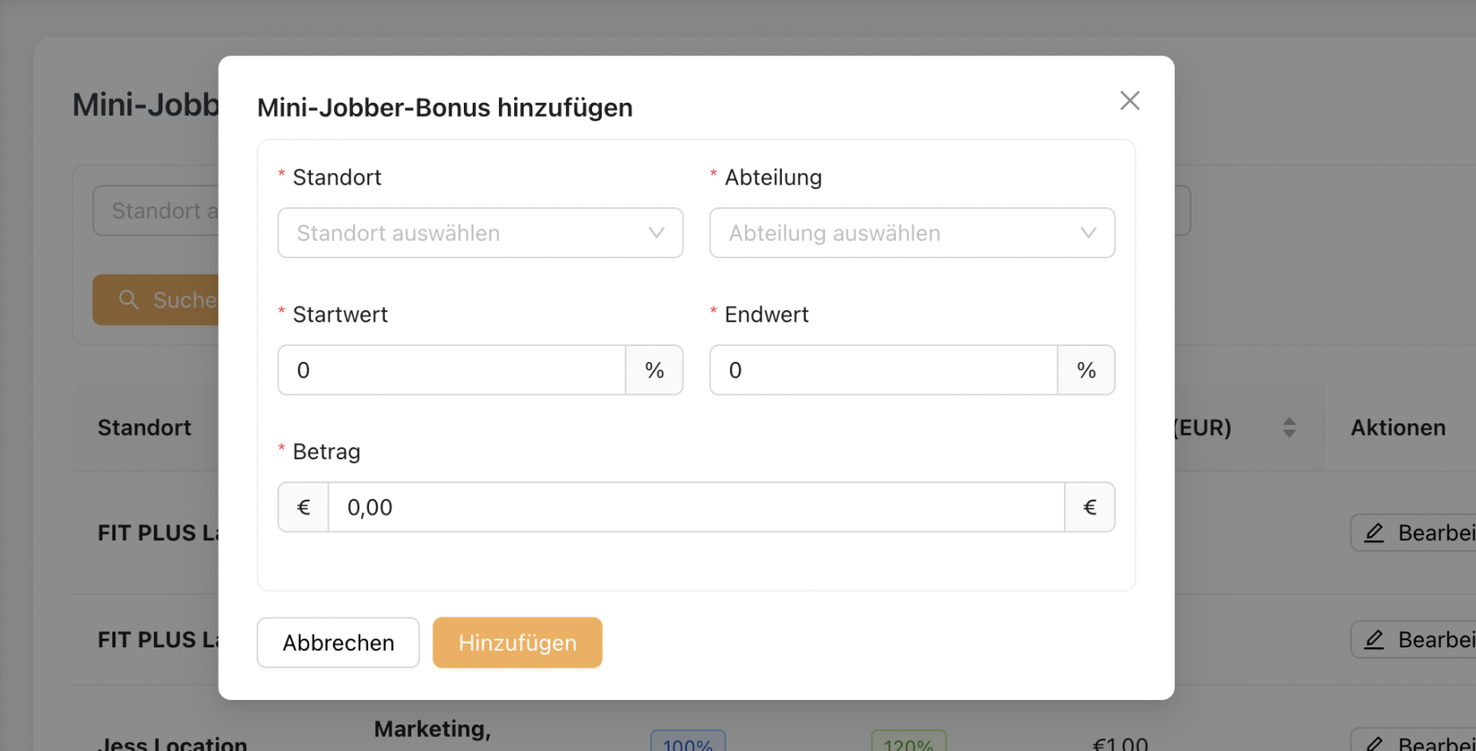The width and height of the screenshot is (1476, 751).
Task: Click the Suche button behind the dialog
Action: point(156,300)
